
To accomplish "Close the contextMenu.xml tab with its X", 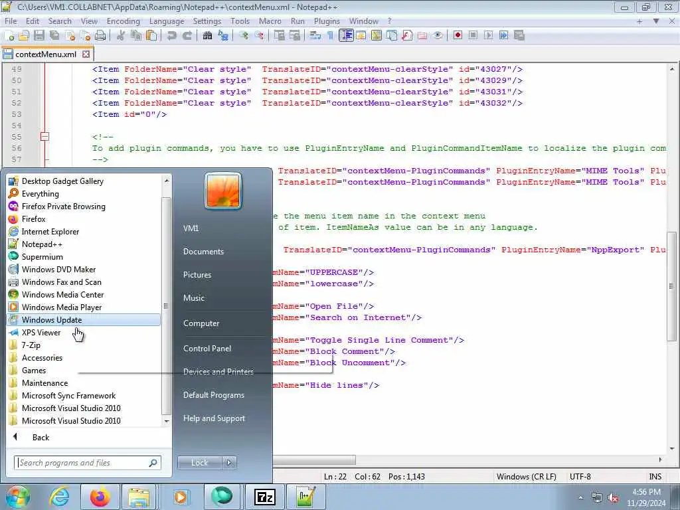I will pyautogui.click(x=86, y=54).
